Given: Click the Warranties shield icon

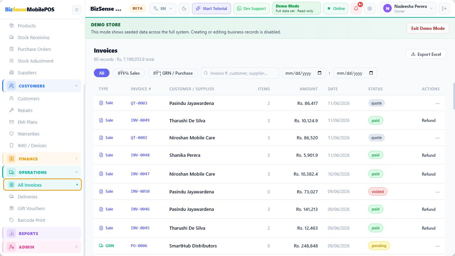Looking at the screenshot, I should click(x=11, y=134).
